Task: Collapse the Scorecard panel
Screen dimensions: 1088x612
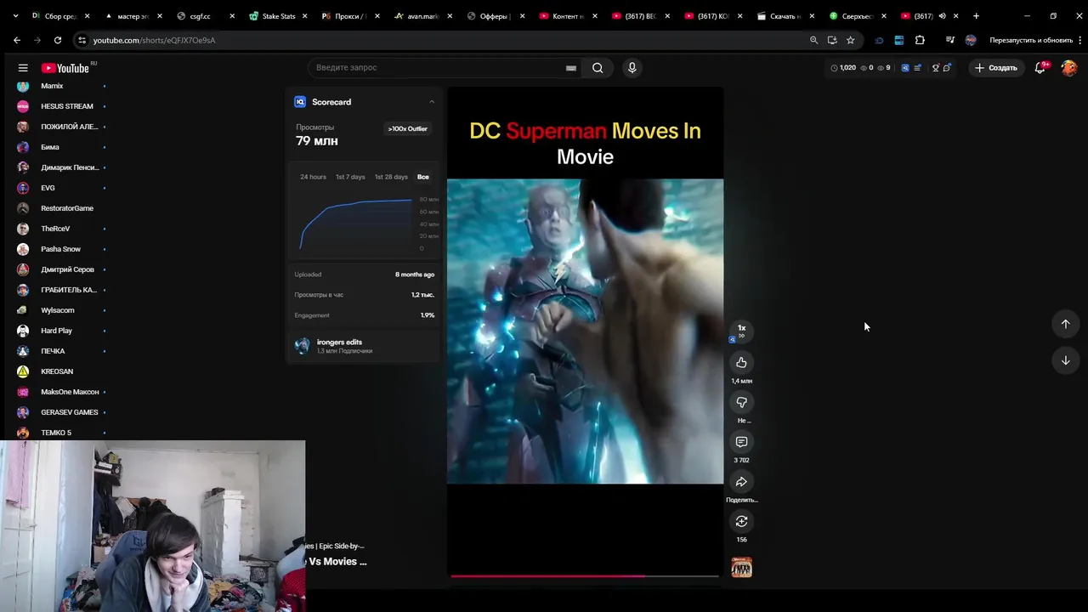Action: coord(432,102)
